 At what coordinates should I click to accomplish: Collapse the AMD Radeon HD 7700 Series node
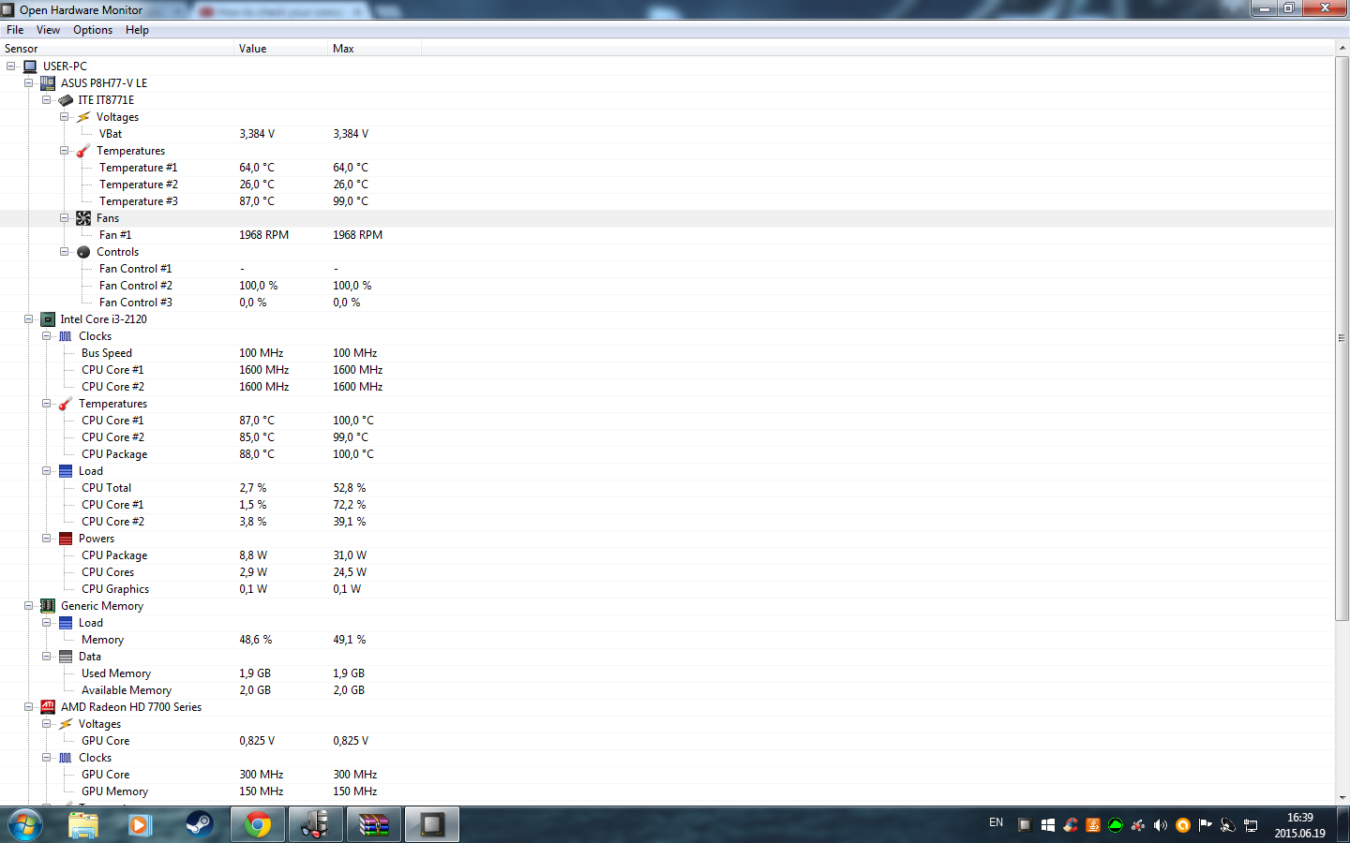[29, 707]
